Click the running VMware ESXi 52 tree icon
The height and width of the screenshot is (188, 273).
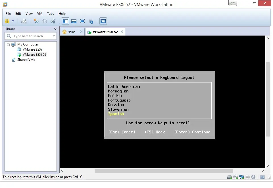tap(19, 55)
